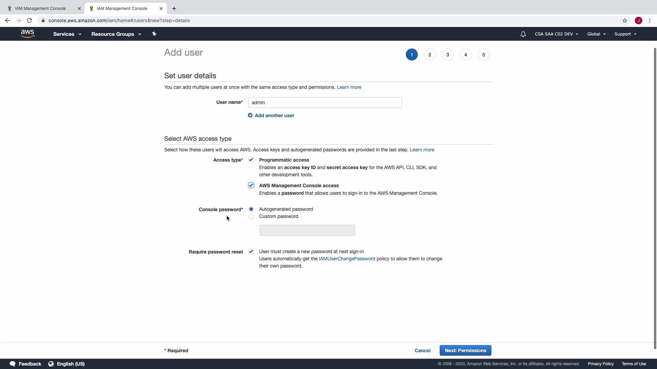This screenshot has height=369, width=657.
Task: Click the Feedback chat bubble icon
Action: tap(13, 364)
